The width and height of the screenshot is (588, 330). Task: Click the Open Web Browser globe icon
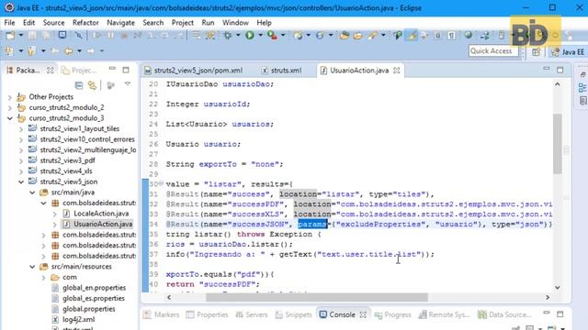(468, 35)
